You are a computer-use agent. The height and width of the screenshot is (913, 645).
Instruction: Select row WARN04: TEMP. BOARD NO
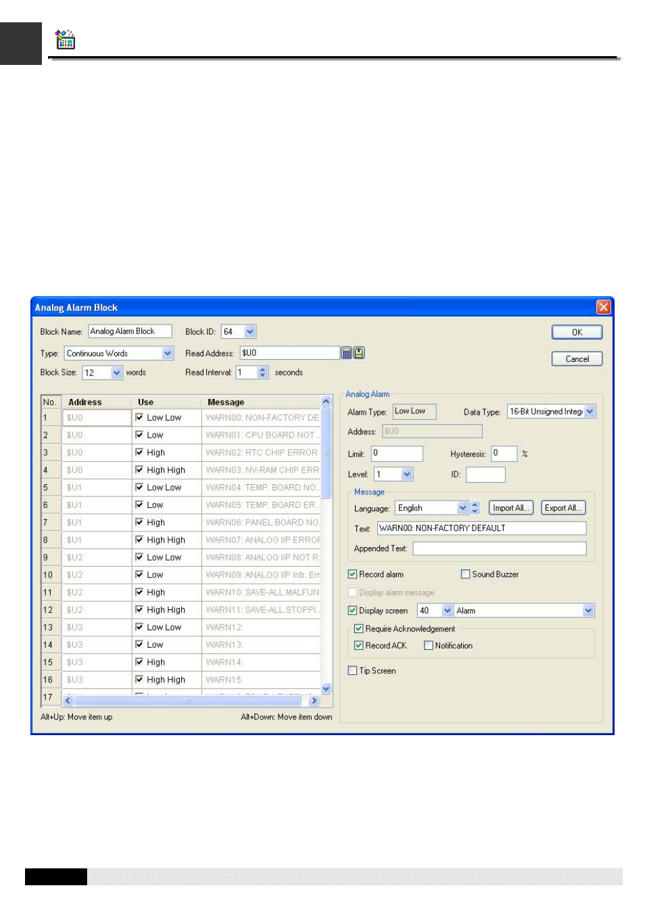(261, 488)
